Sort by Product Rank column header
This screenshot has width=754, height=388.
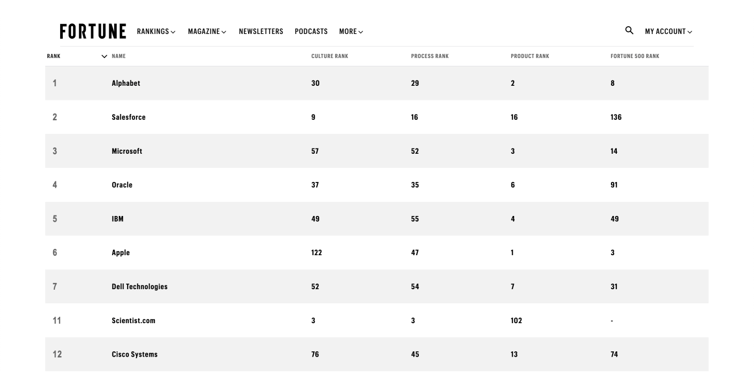coord(530,56)
